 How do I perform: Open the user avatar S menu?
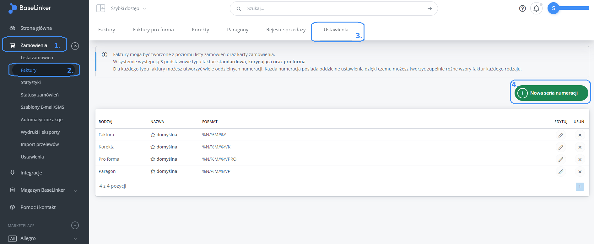(x=553, y=8)
